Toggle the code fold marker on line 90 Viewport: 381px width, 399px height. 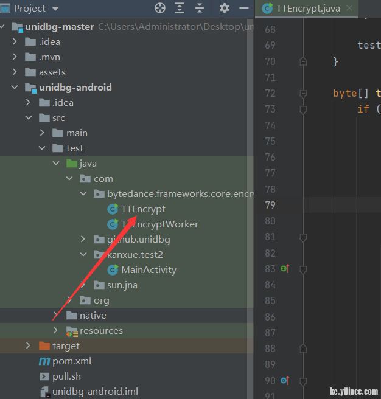[x=303, y=381]
